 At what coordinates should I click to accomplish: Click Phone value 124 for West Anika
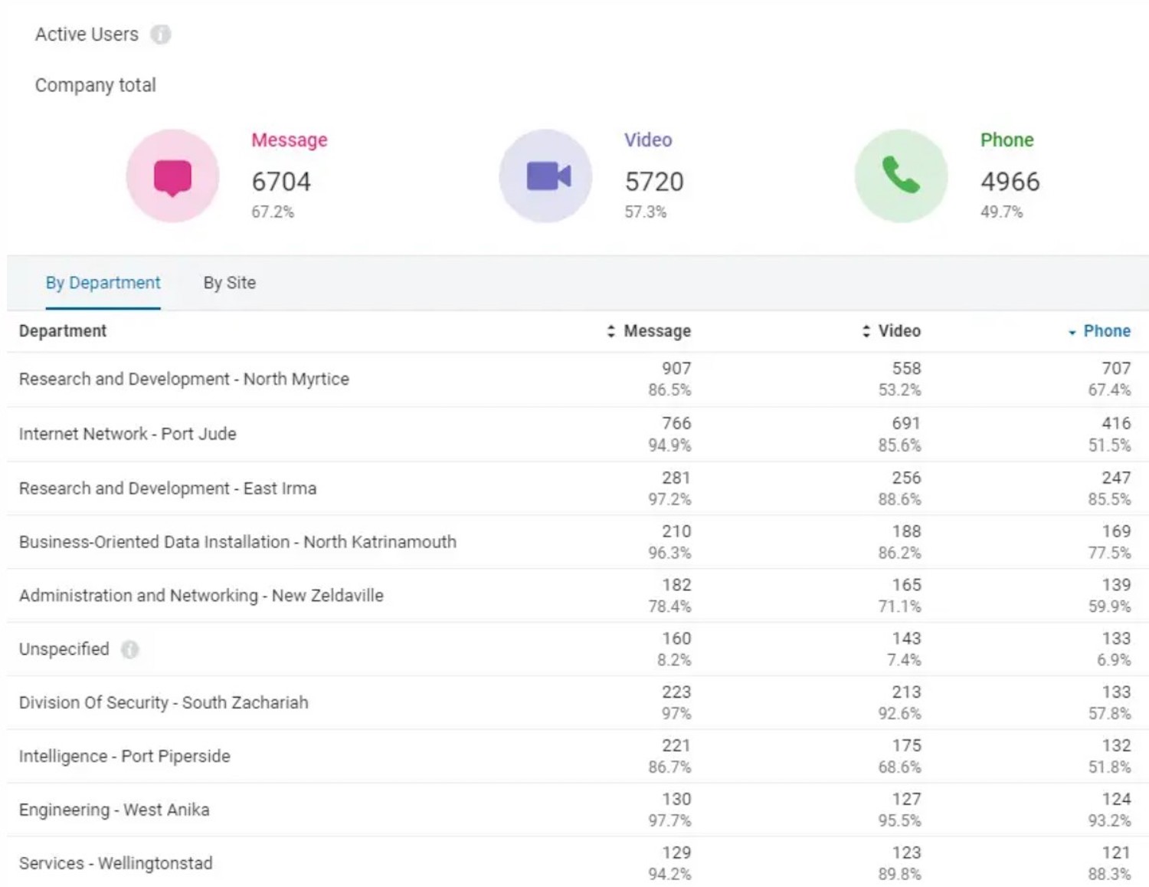click(x=1116, y=800)
